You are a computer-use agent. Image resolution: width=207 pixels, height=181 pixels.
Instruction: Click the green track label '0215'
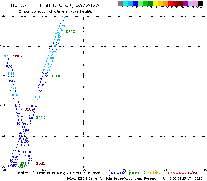click(x=70, y=32)
